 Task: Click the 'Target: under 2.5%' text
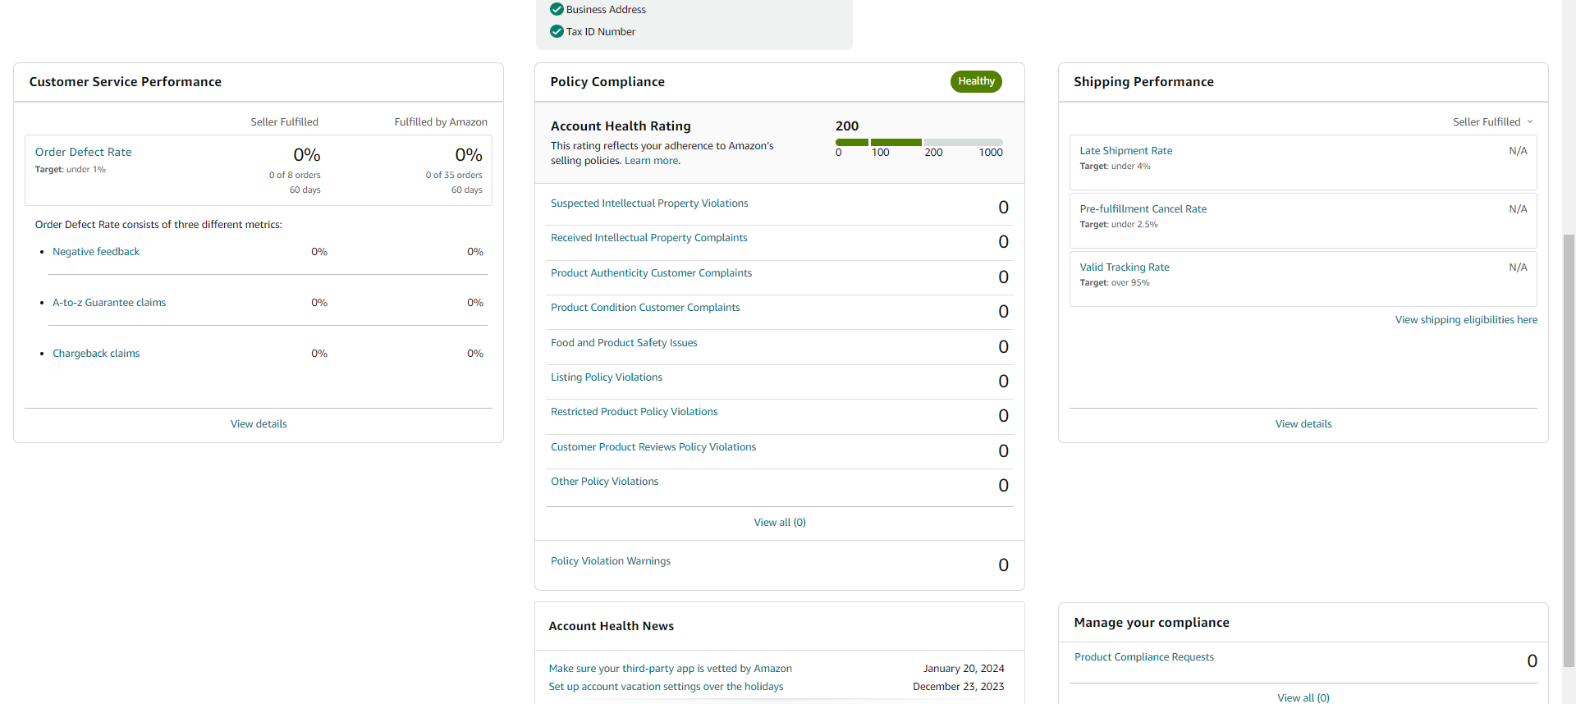(1119, 225)
